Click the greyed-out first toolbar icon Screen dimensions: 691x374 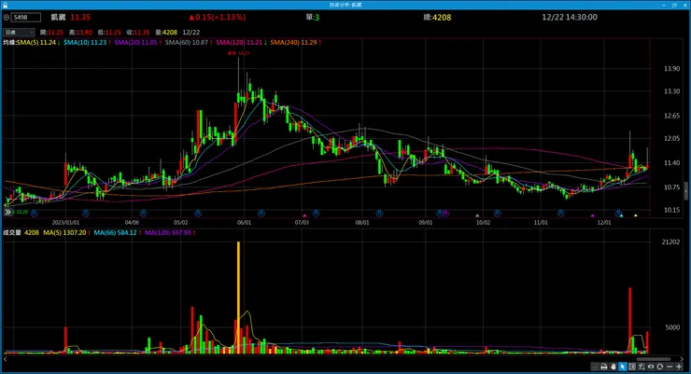click(595, 367)
